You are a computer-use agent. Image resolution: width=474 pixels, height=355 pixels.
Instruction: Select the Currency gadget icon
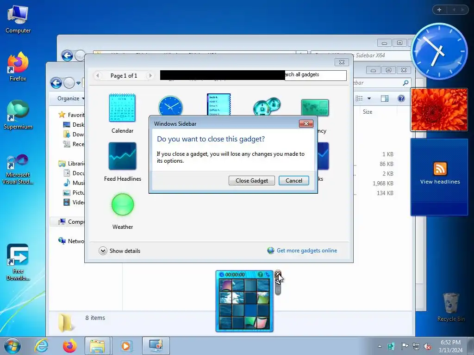[315, 107]
